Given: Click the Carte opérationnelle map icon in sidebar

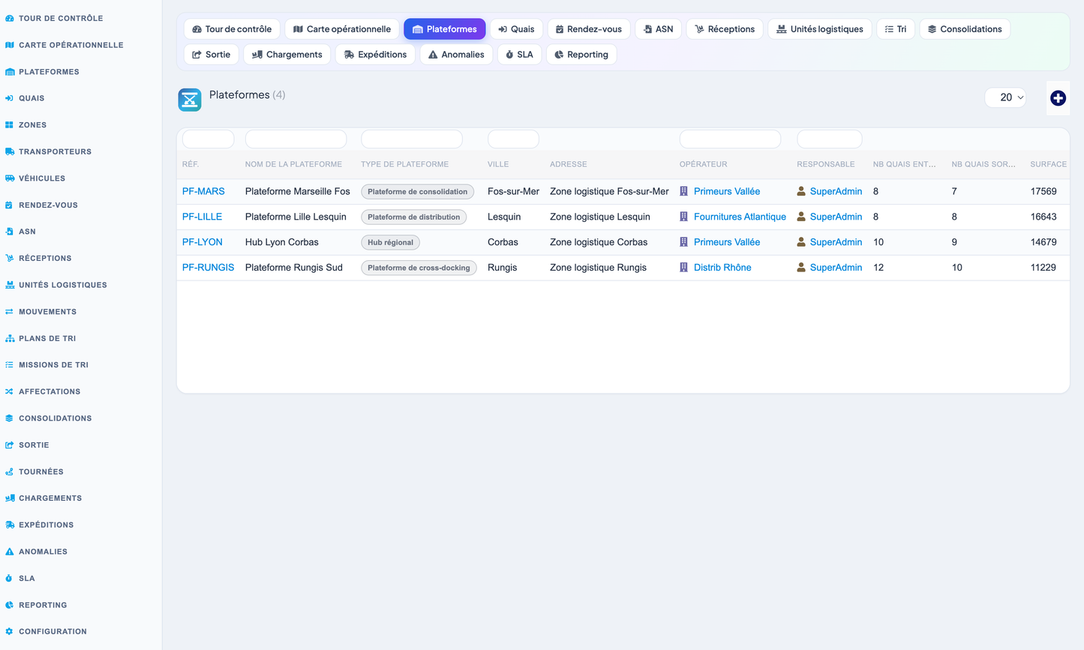Looking at the screenshot, I should [x=10, y=45].
